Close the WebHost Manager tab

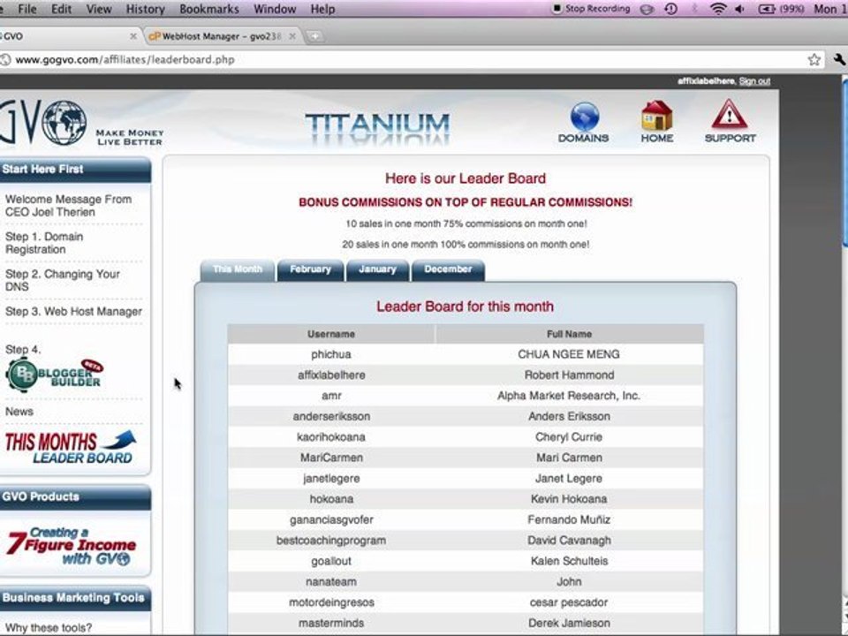292,36
